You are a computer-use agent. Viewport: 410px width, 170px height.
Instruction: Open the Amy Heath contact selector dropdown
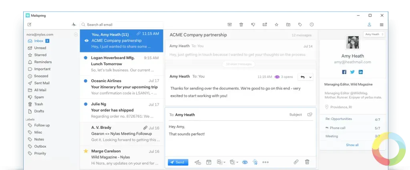(x=374, y=34)
